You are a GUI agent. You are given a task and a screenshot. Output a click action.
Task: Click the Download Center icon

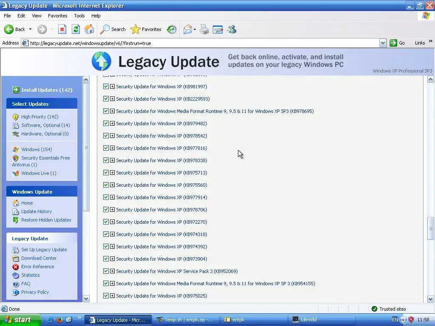[x=16, y=259]
